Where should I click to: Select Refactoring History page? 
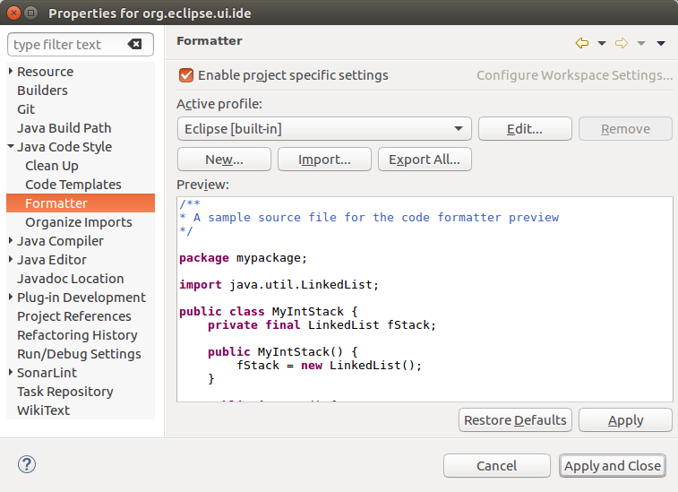(x=77, y=335)
